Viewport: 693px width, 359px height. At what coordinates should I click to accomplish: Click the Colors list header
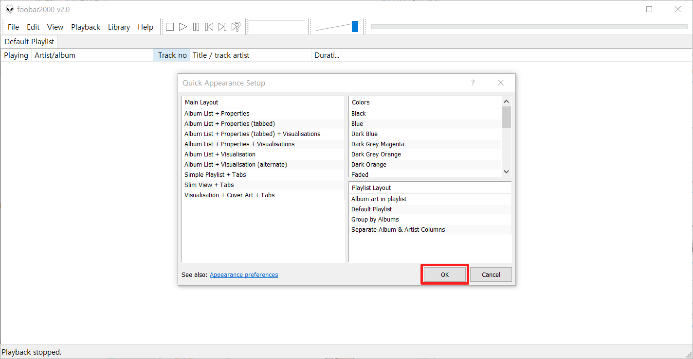coord(425,103)
